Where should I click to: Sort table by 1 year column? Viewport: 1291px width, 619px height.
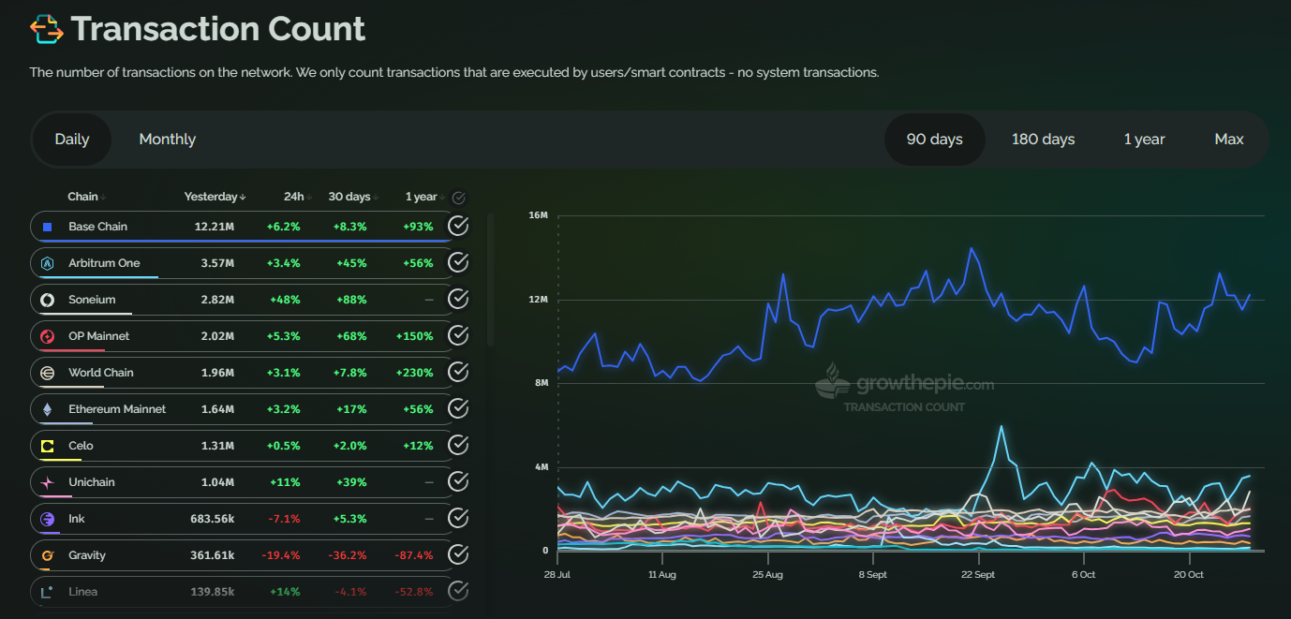click(424, 197)
